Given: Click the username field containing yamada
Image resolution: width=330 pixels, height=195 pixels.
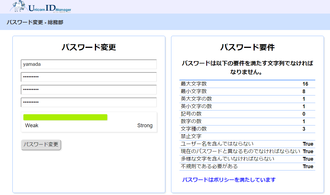Looking at the screenshot, I should coord(89,64).
